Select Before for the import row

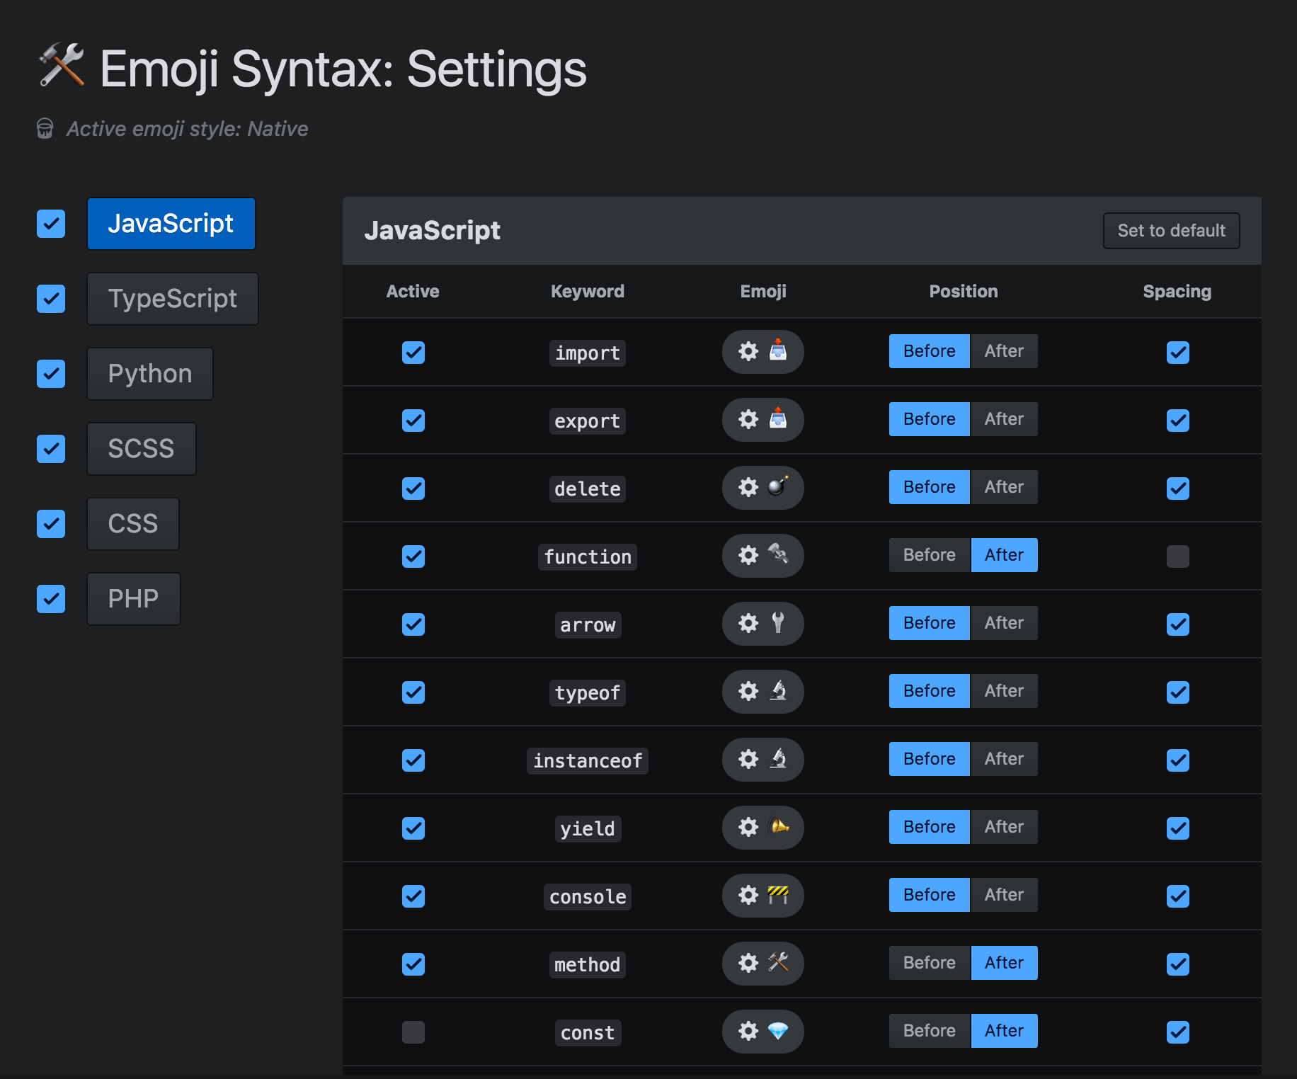(930, 351)
